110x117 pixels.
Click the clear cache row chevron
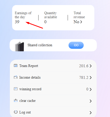pyautogui.click(x=91, y=101)
